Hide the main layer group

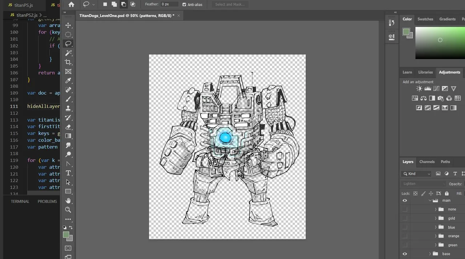405,201
